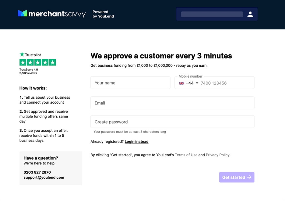
Task: Click the Trustpilot green star logo
Action: click(22, 54)
